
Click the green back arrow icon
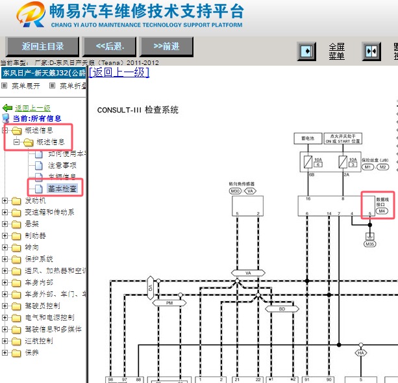pyautogui.click(x=7, y=108)
